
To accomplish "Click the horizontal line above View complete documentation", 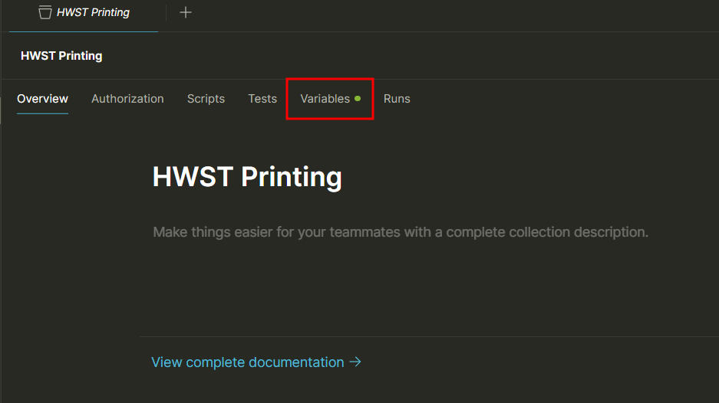I will (x=430, y=336).
